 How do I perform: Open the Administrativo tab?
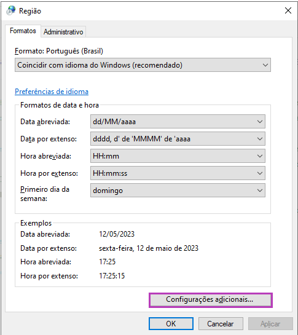63,32
